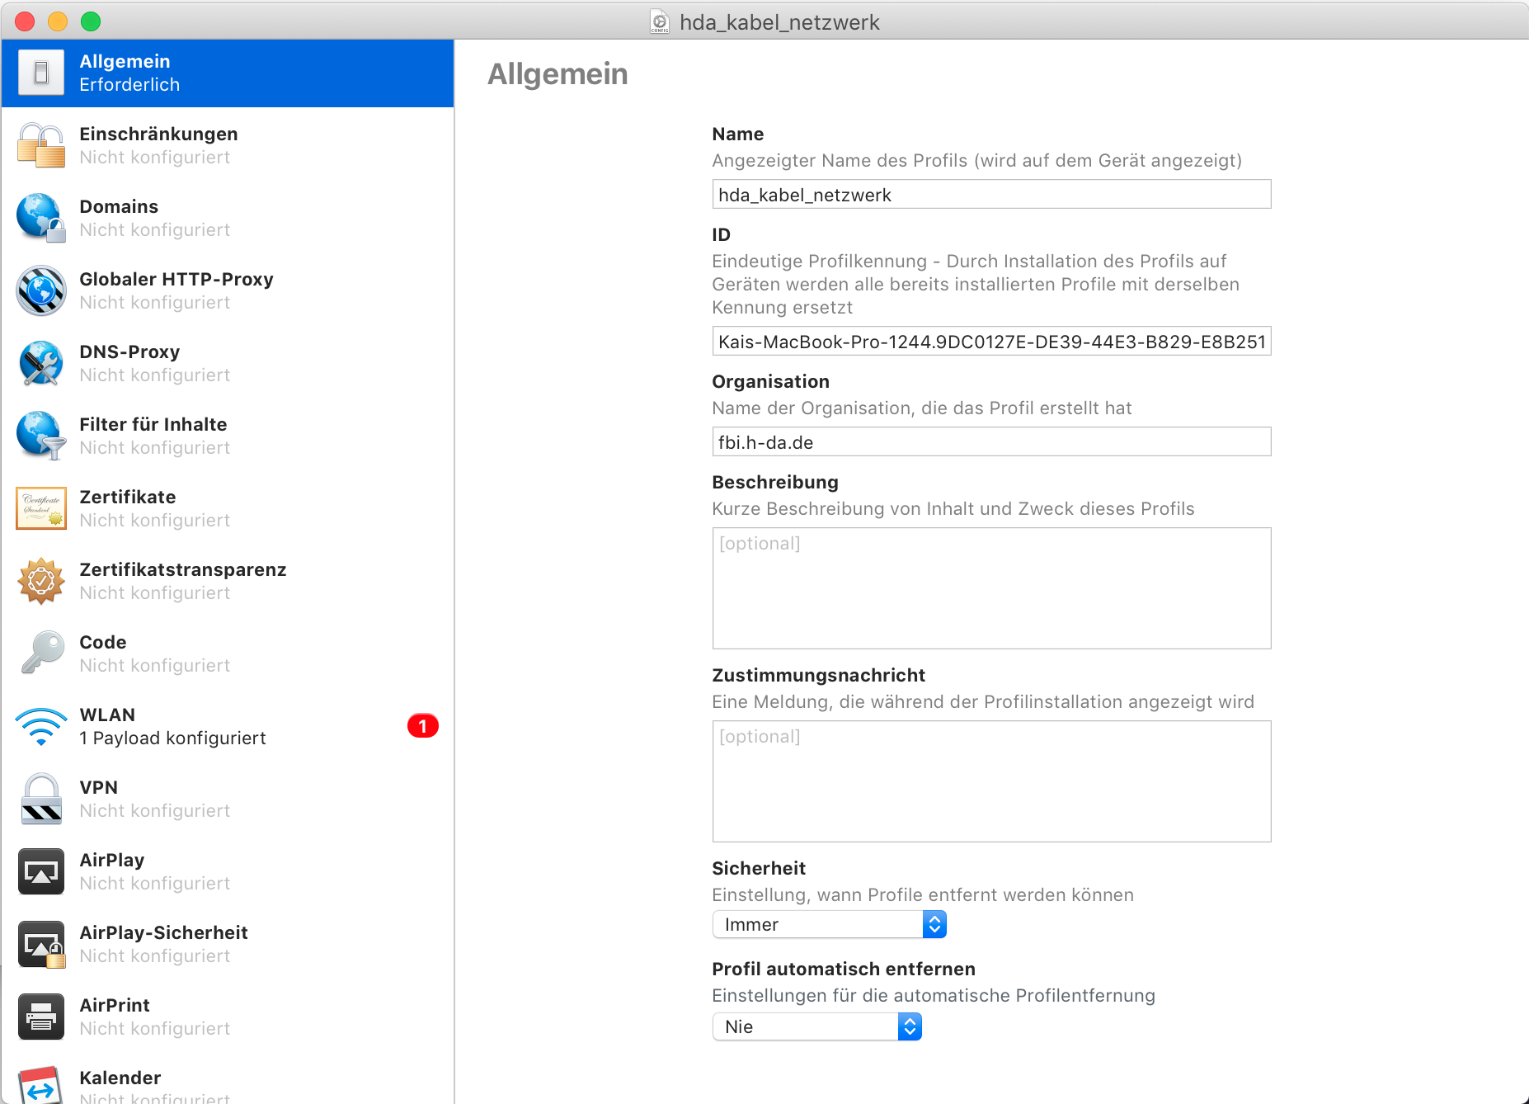1529x1104 pixels.
Task: Click the red WLAN badge showing 1
Action: pyautogui.click(x=422, y=726)
